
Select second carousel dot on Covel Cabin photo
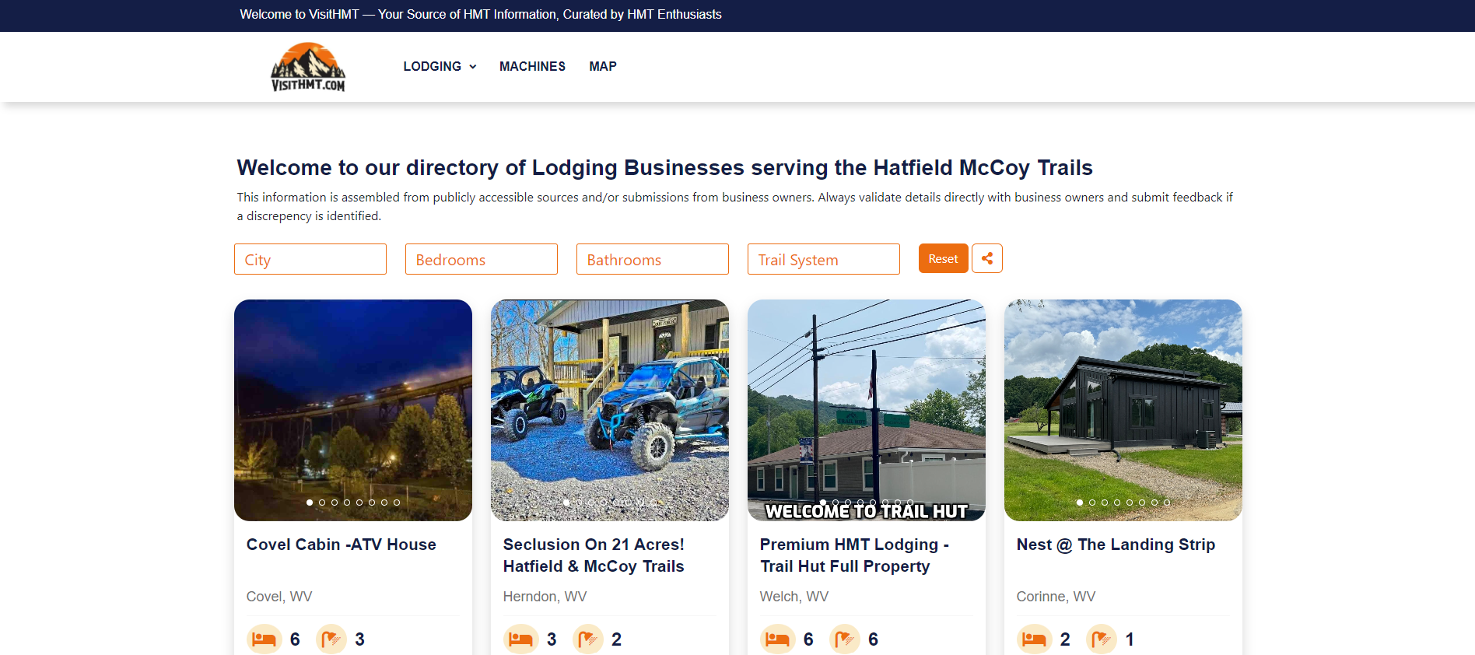pos(322,503)
